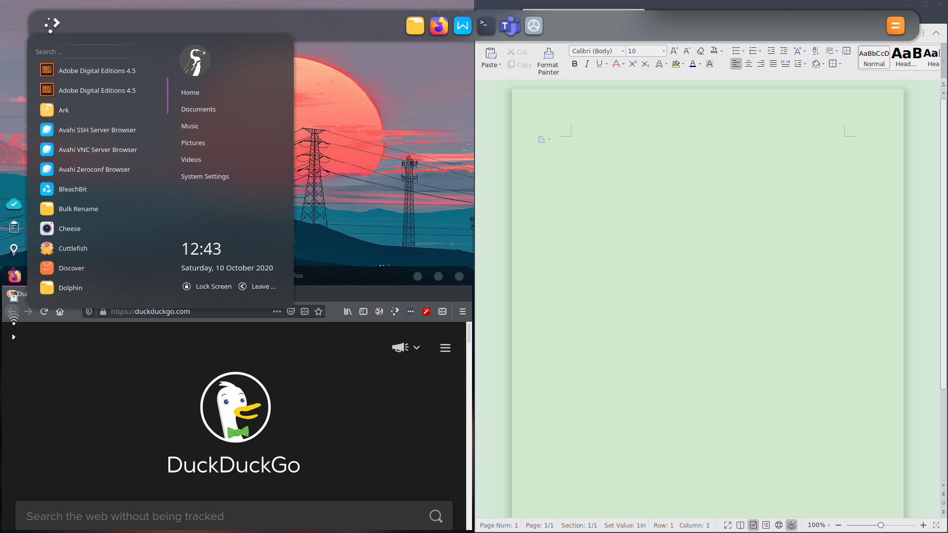Viewport: 948px width, 533px height.
Task: Switch to Web Layout view
Action: tap(779, 525)
